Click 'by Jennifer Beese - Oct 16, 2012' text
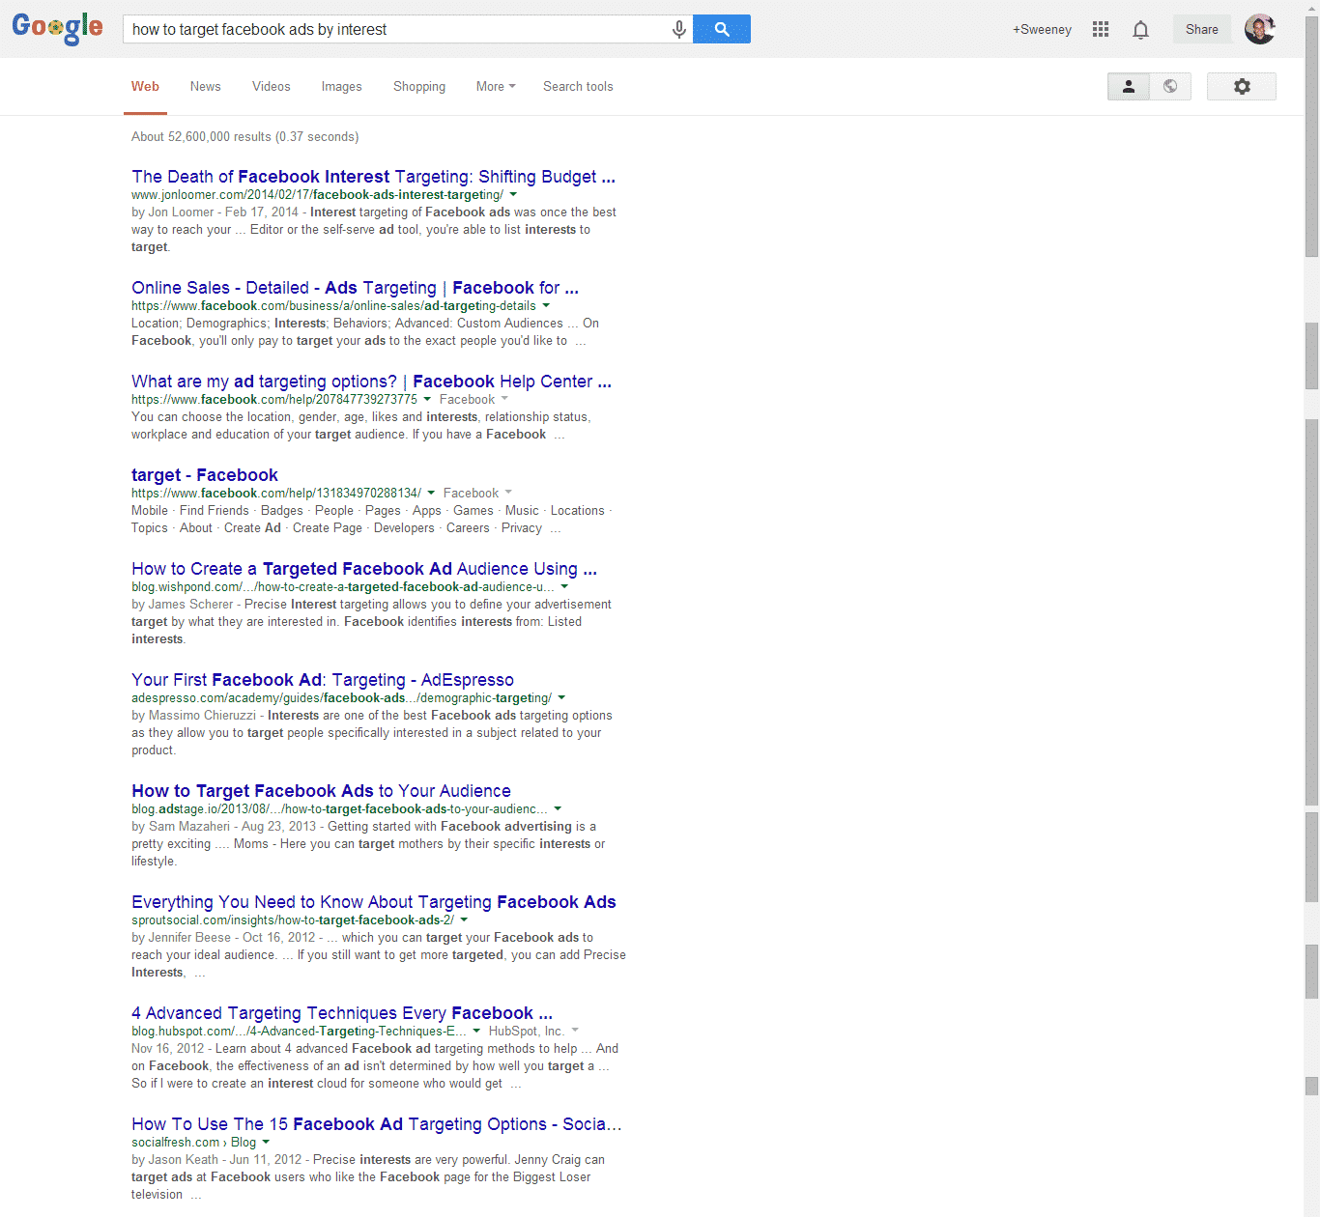The width and height of the screenshot is (1320, 1217). pos(223,938)
